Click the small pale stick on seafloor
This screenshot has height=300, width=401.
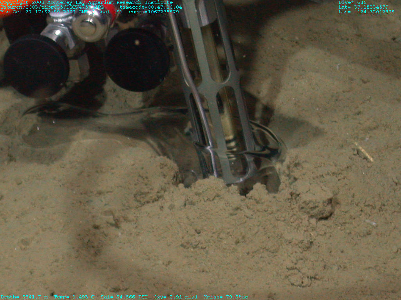(364, 152)
